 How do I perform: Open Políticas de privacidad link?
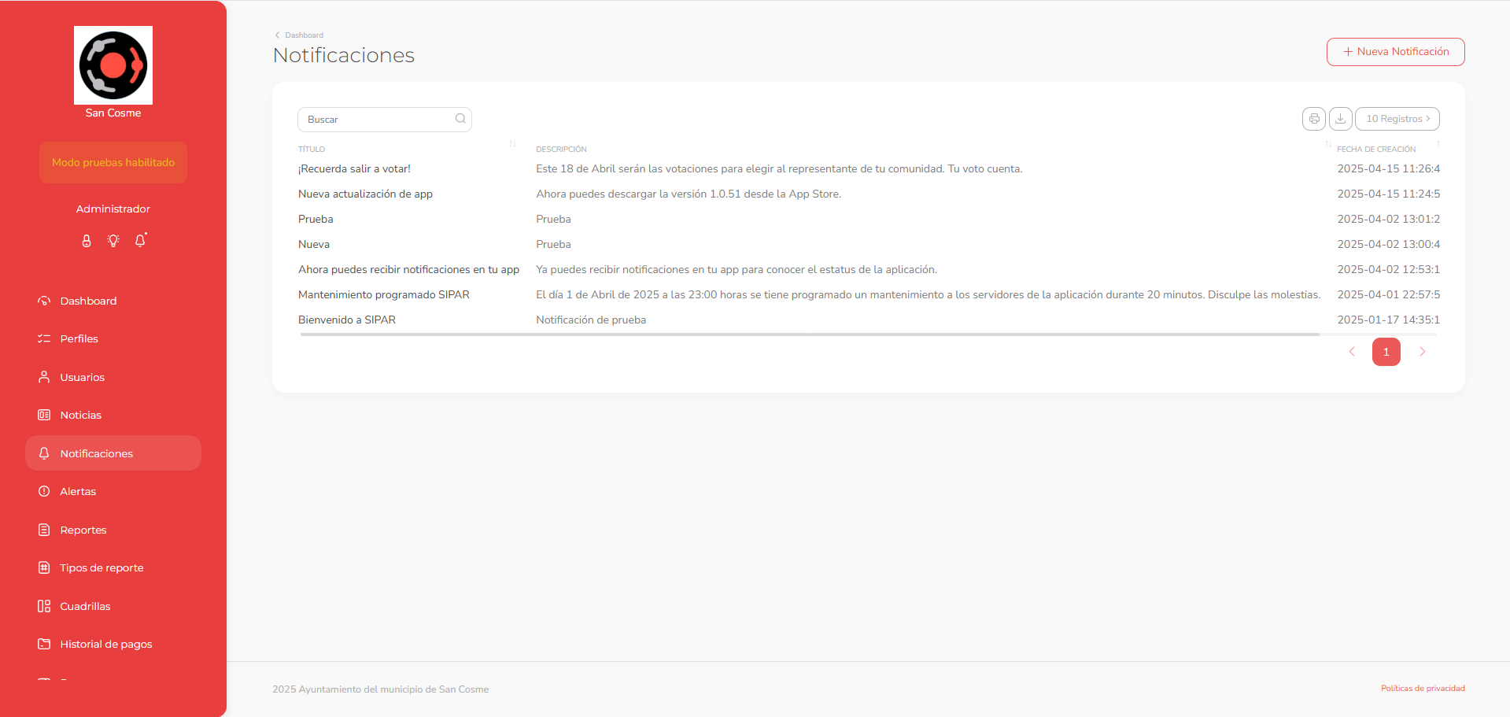1423,688
